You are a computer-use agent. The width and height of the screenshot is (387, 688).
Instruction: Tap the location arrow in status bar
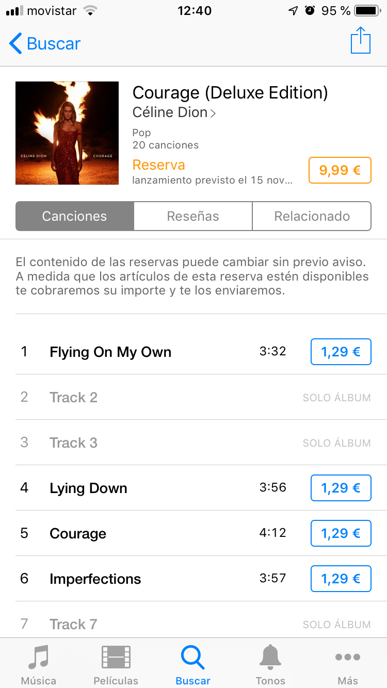coord(293,11)
